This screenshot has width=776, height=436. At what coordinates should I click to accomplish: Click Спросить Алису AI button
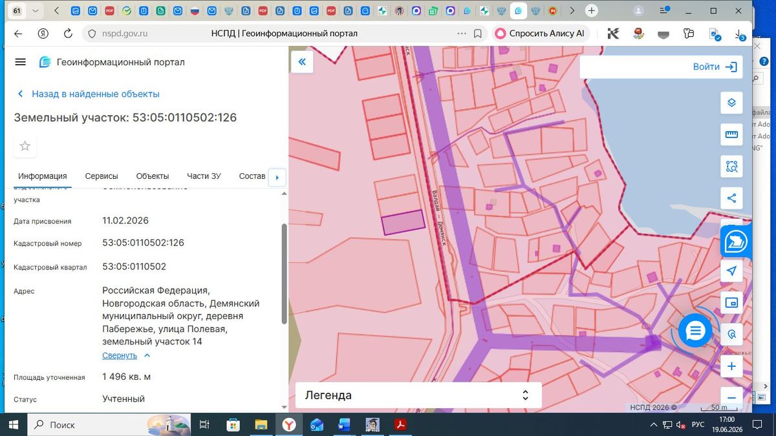[x=540, y=34]
